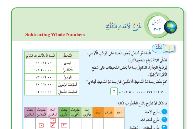
Task: Click the chart header آحاد الملايين
Action: point(53,112)
